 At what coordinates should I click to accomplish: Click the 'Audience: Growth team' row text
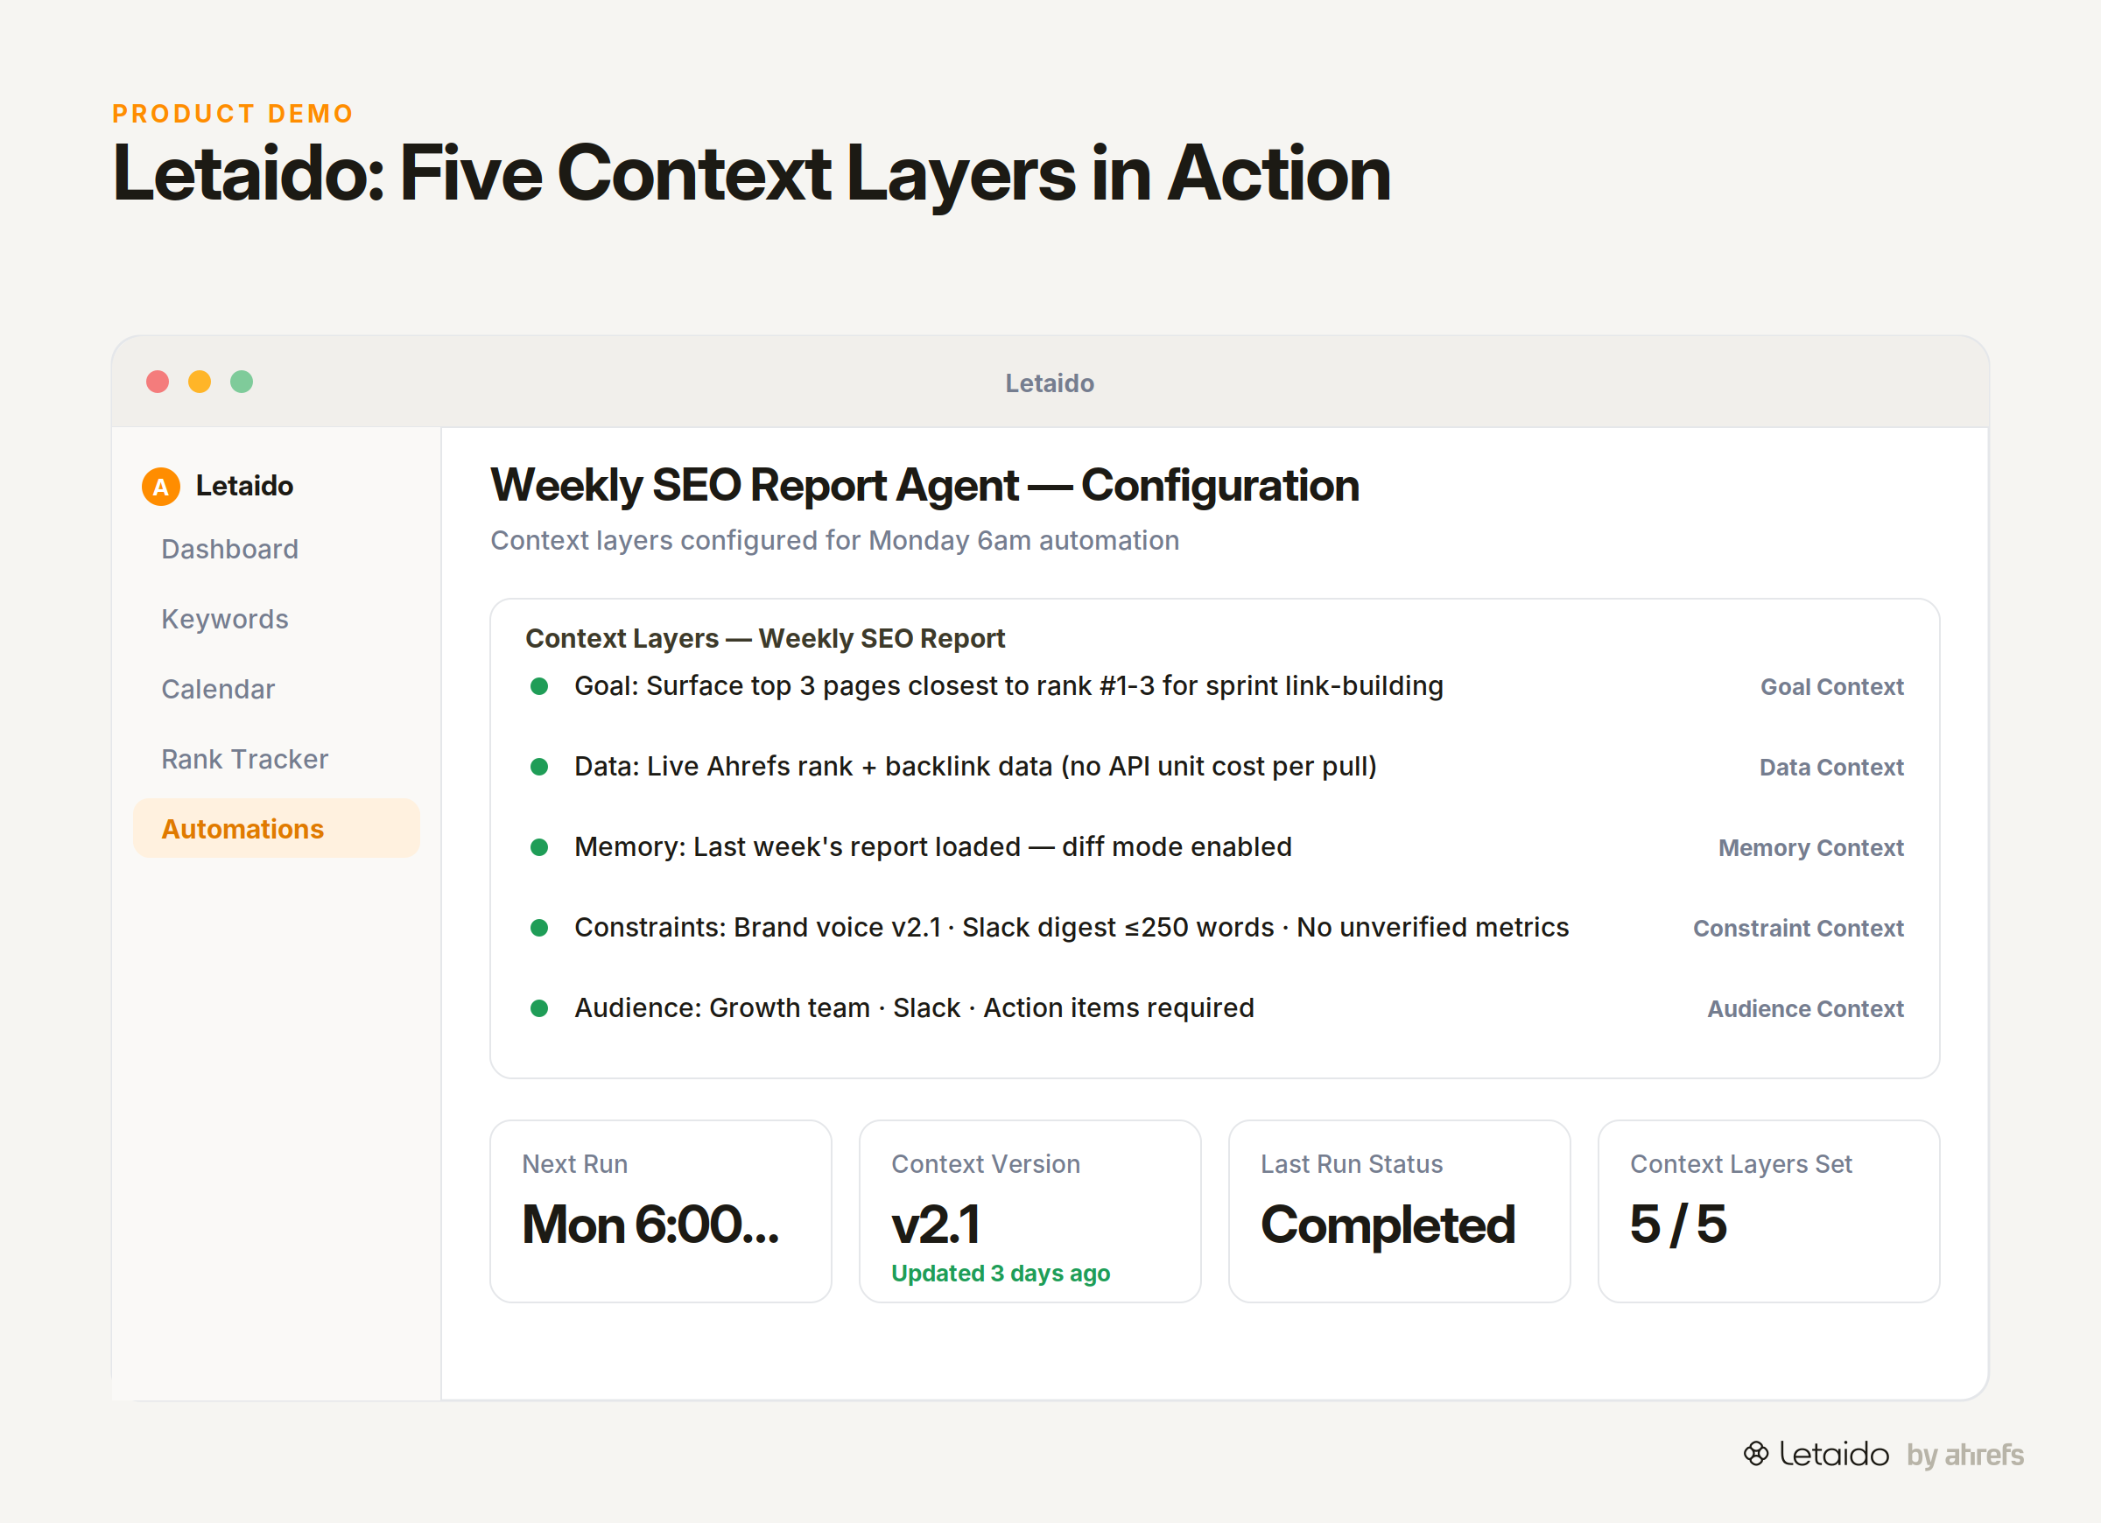tap(914, 1008)
